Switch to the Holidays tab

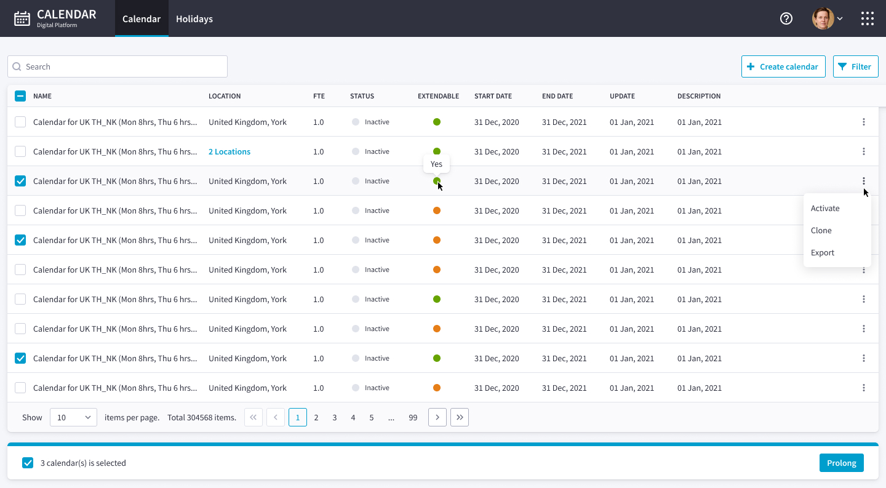(x=194, y=18)
